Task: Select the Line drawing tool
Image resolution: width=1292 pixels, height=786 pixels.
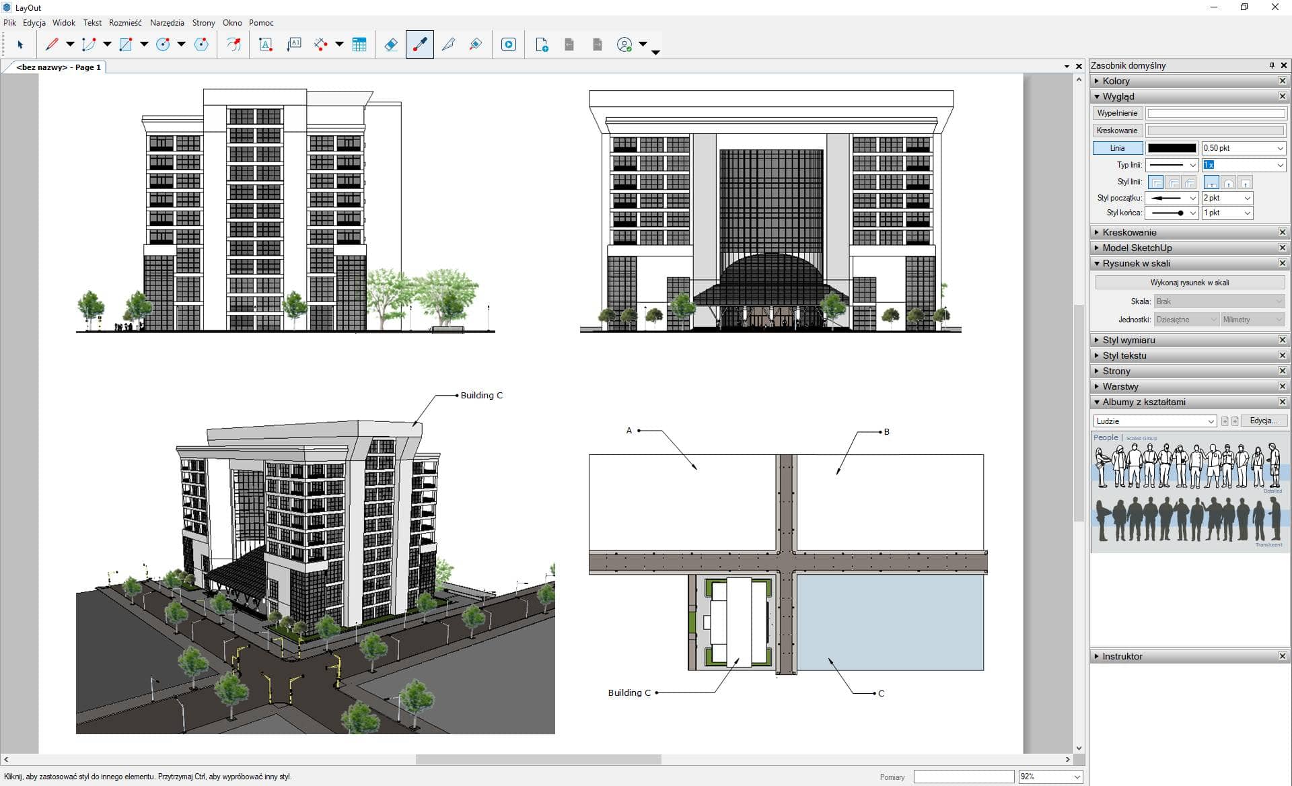Action: point(52,44)
